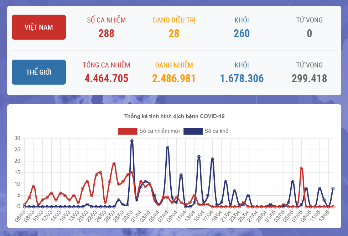The image size is (348, 236).
Task: Select Vietnam's under-treatment count 28
Action: pos(174,34)
